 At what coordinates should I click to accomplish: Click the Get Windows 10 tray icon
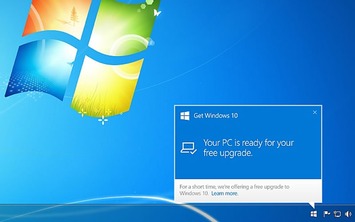coord(314,214)
